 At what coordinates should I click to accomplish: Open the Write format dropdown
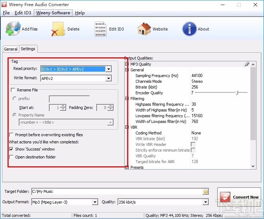[x=108, y=78]
